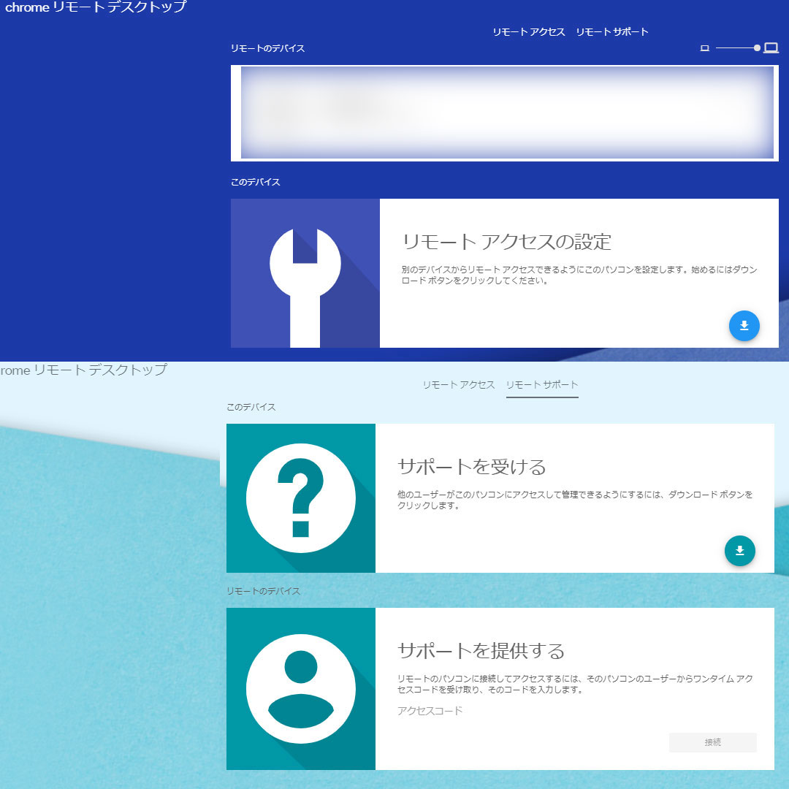This screenshot has height=789, width=789.
Task: Click the サポートを提供する heading
Action: click(x=481, y=651)
